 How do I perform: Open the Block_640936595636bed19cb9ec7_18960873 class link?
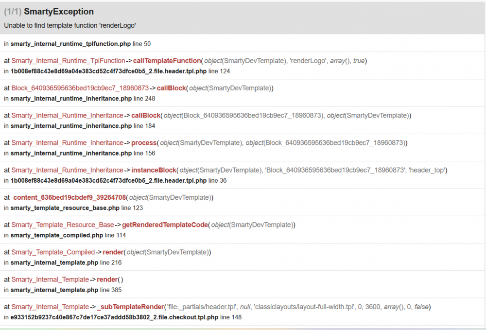(x=80, y=88)
